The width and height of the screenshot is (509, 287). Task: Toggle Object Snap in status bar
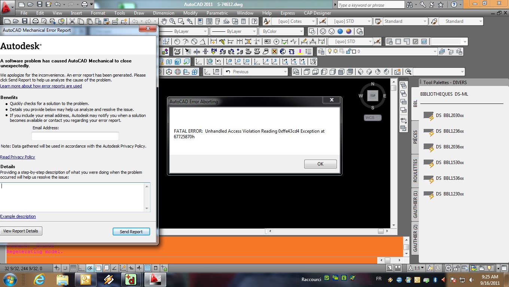click(x=98, y=268)
